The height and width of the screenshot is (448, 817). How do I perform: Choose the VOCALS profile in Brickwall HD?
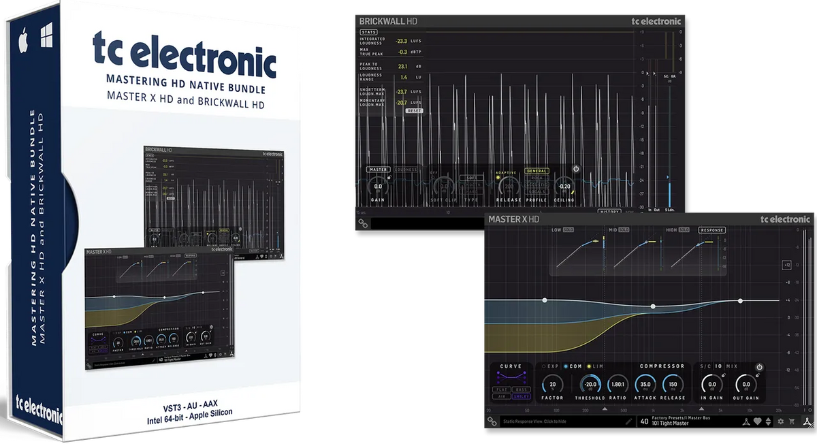pos(536,191)
